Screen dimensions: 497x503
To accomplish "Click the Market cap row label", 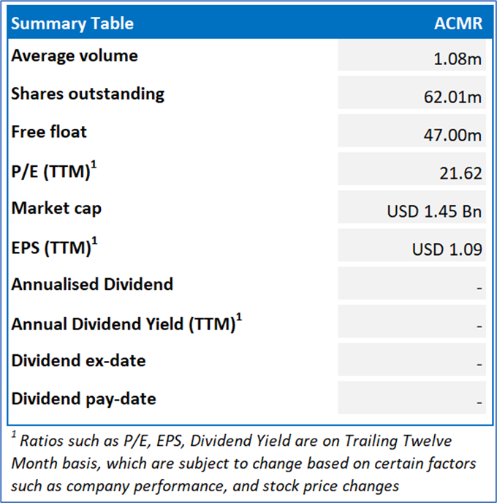I will (56, 208).
